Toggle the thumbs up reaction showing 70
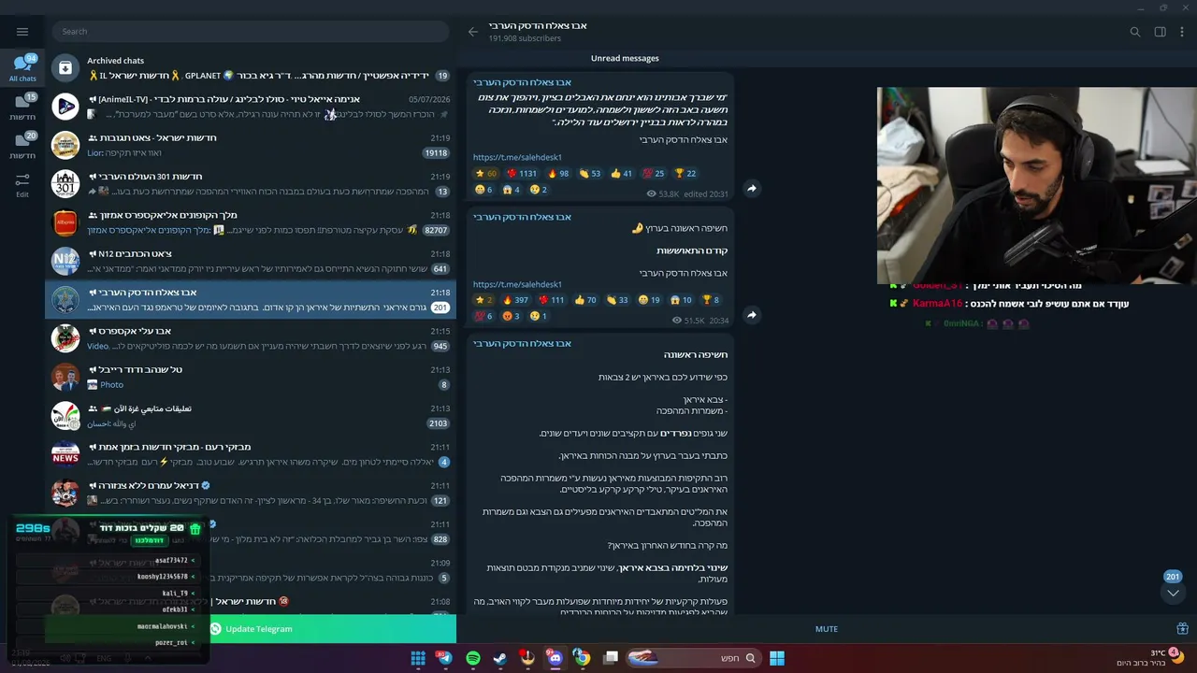The width and height of the screenshot is (1197, 673). pos(585,300)
